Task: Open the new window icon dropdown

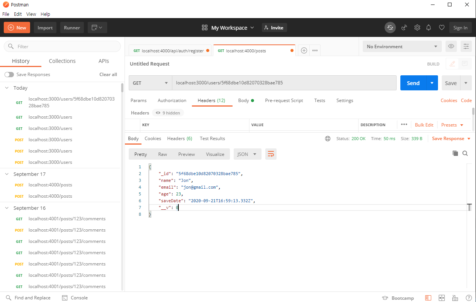Action: click(97, 27)
